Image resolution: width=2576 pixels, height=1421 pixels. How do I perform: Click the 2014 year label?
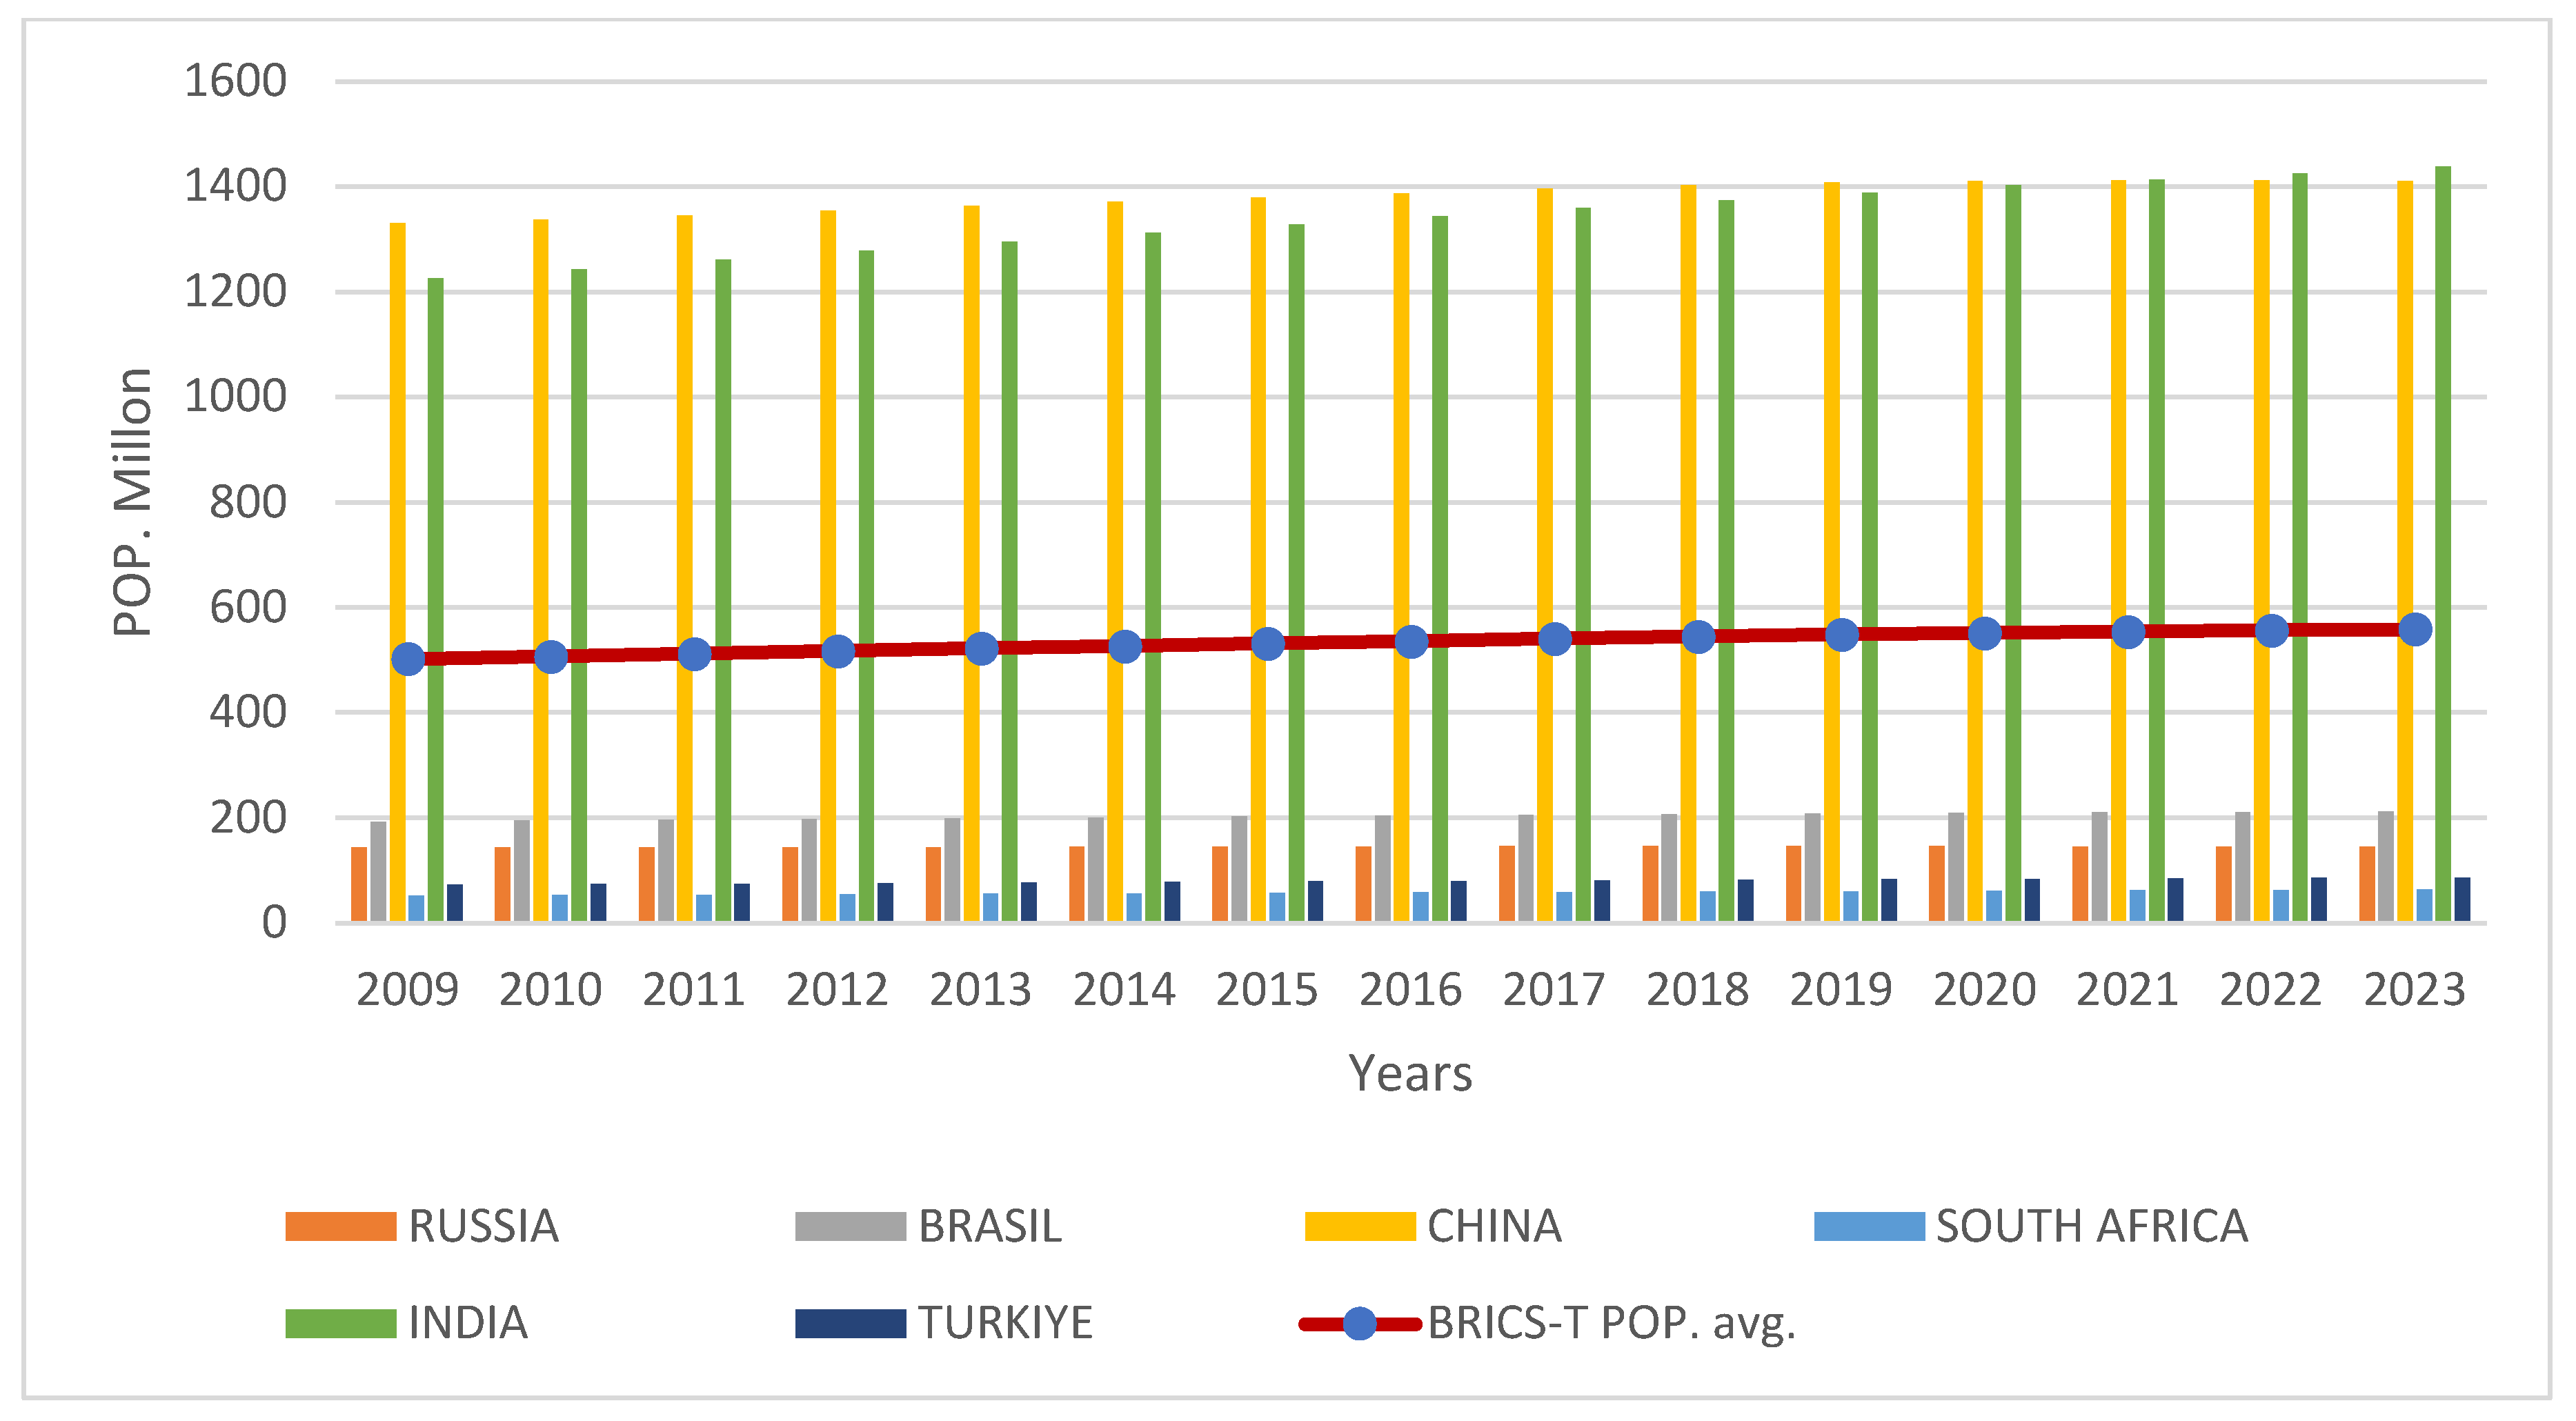(1124, 990)
